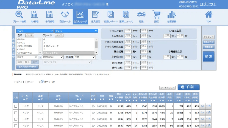Select ハイブリッドG in the grade list
This screenshot has height=128, width=228.
coord(69,53)
